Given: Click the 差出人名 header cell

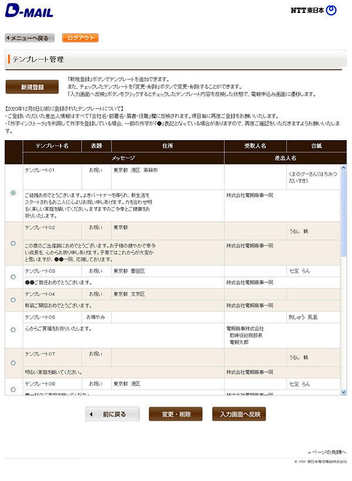Looking at the screenshot, I should [285, 158].
